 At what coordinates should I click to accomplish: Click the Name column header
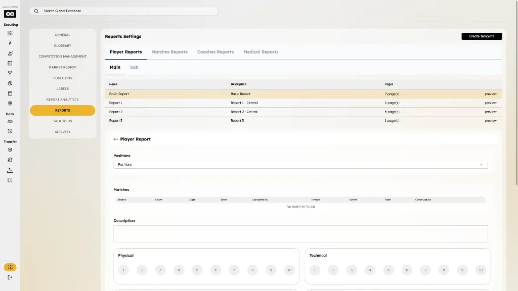tap(113, 84)
